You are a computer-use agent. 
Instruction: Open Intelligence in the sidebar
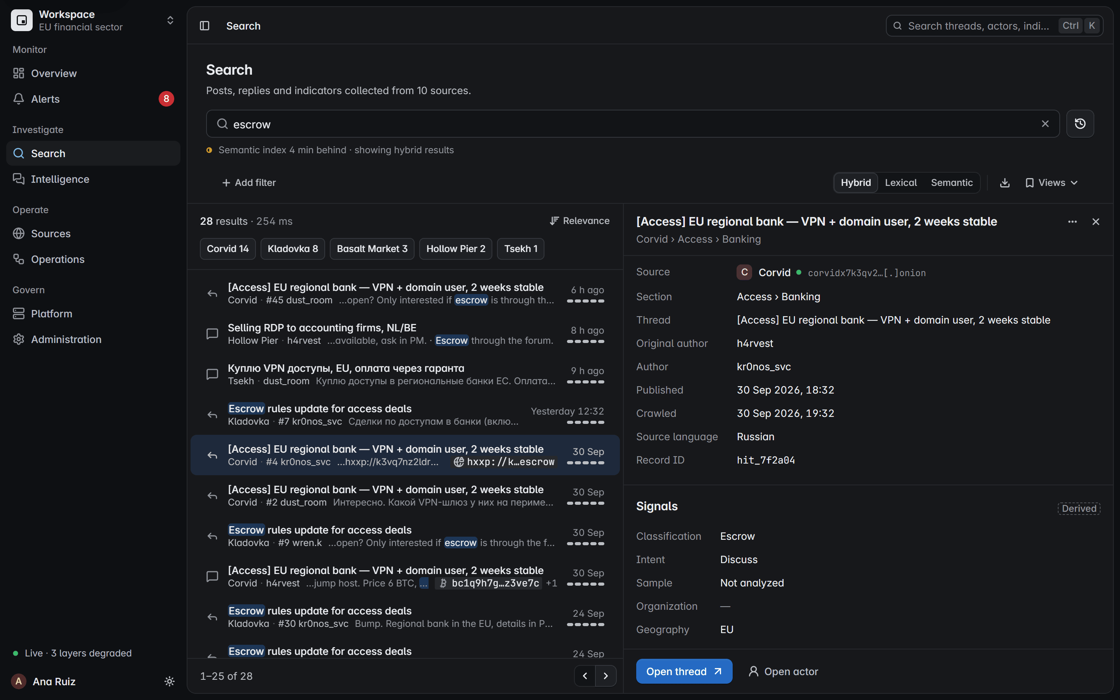[x=93, y=179]
